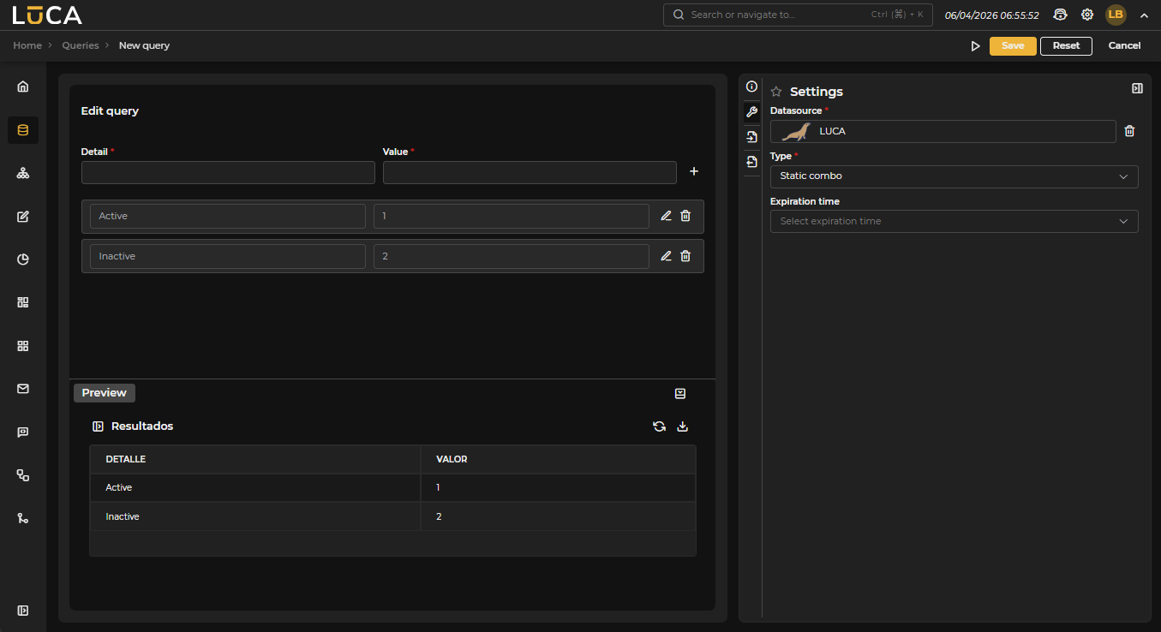Mark Settings as favorite with star

pyautogui.click(x=776, y=92)
